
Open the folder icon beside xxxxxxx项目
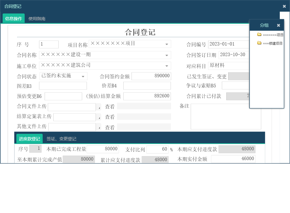point(259,34)
